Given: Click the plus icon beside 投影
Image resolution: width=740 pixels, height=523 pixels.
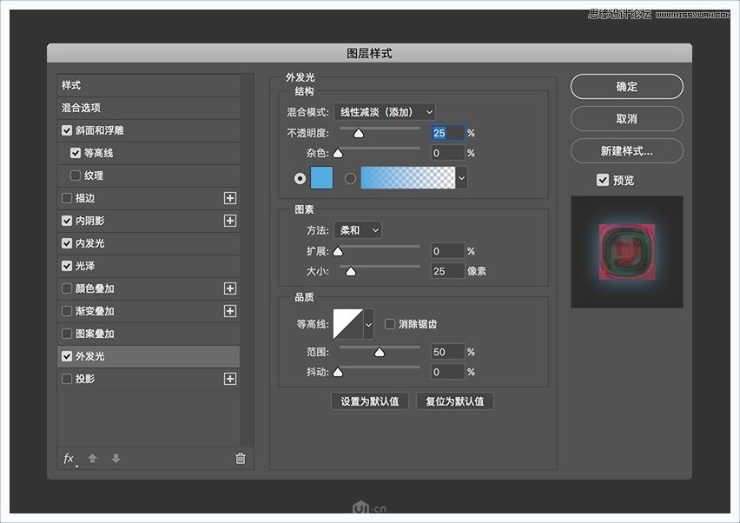Looking at the screenshot, I should pyautogui.click(x=230, y=379).
